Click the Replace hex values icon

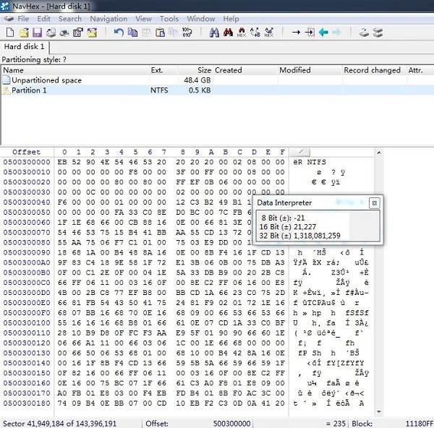pos(269,33)
